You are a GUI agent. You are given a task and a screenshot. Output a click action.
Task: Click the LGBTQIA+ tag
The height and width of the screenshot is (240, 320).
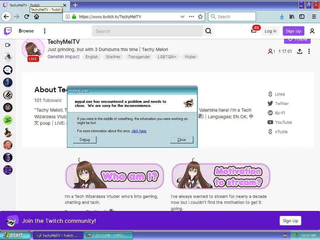167,57
